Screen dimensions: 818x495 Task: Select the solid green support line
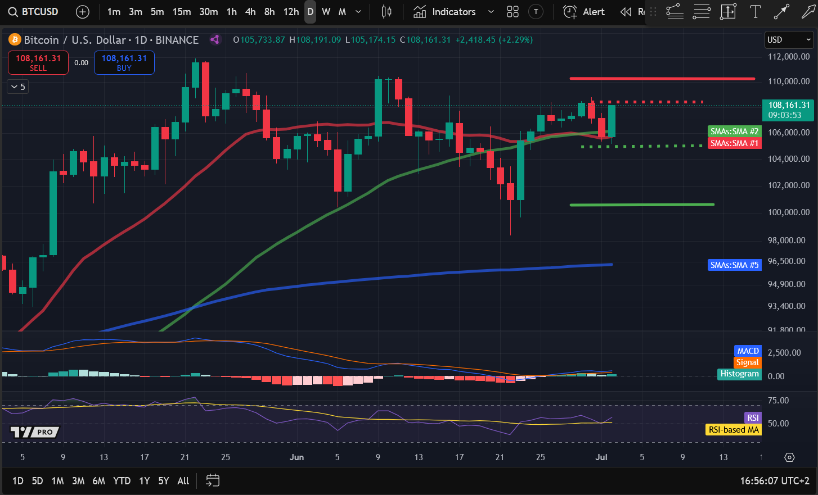tap(642, 205)
